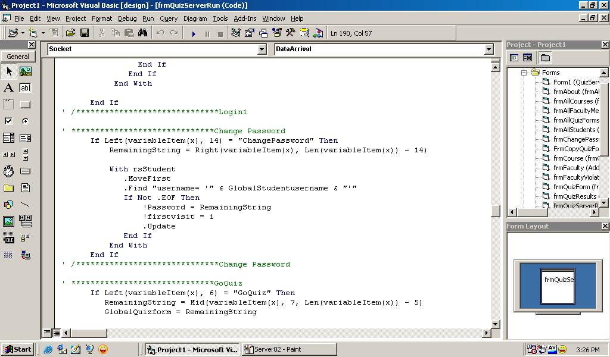Select the Label control tool
Viewport: 610px width, 357px height.
tap(8, 88)
